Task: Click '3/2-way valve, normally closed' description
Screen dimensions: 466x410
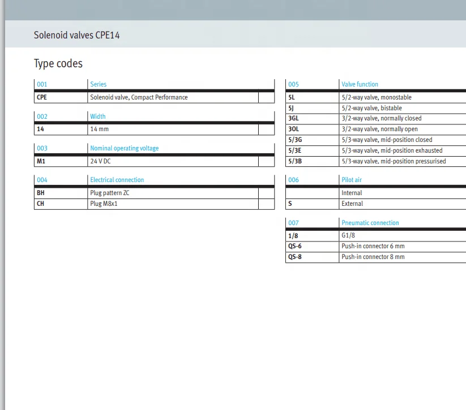Action: click(382, 118)
